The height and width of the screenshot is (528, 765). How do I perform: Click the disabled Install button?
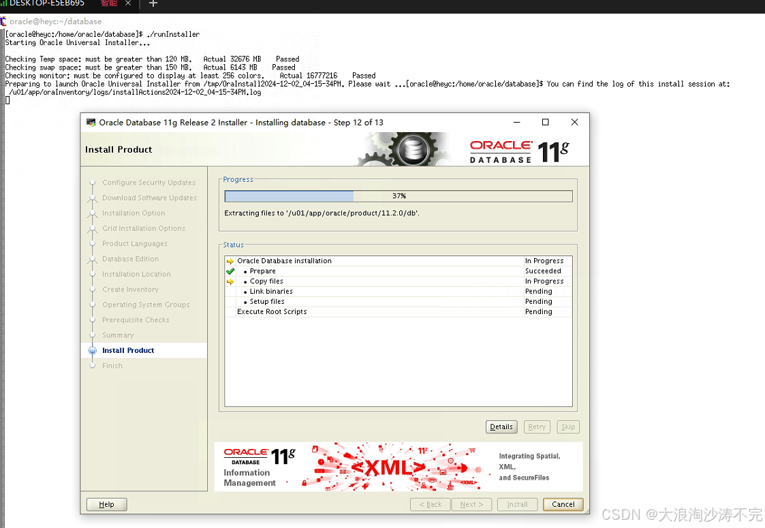[517, 504]
